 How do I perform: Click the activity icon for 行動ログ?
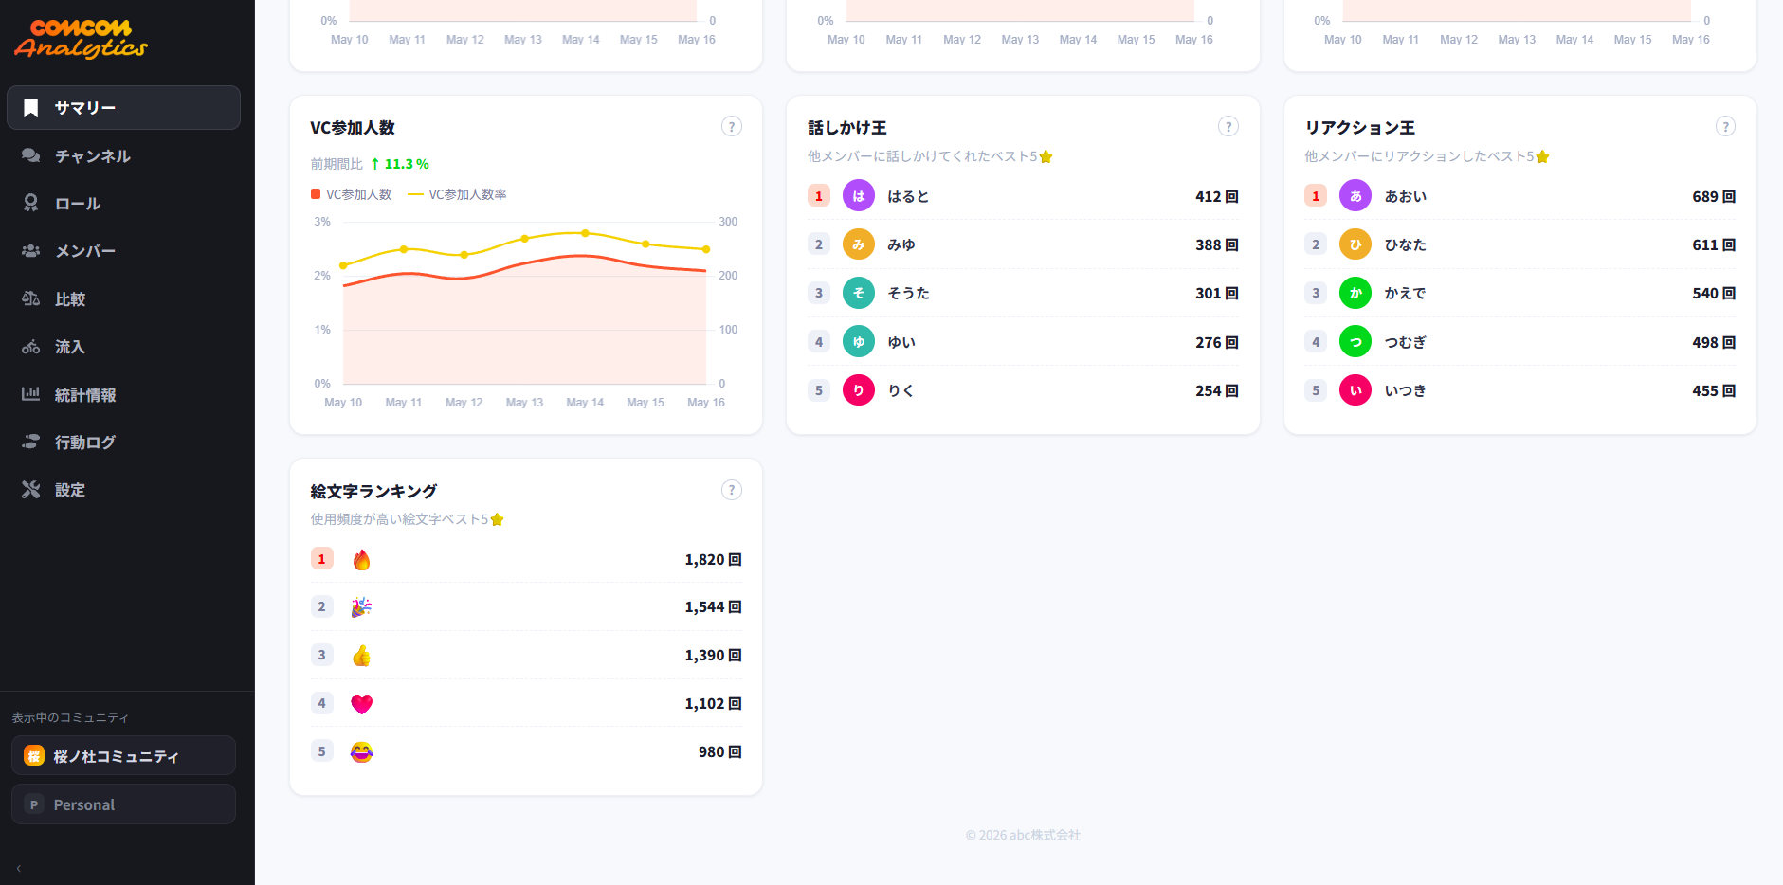tap(31, 442)
